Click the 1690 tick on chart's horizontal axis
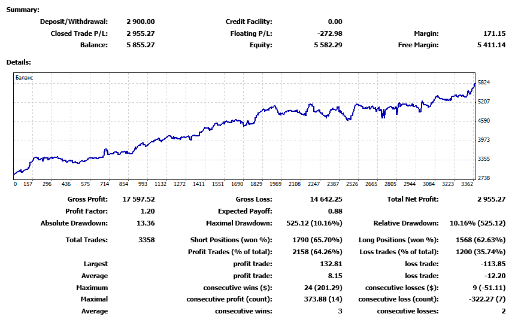518x320 pixels. coord(237,184)
